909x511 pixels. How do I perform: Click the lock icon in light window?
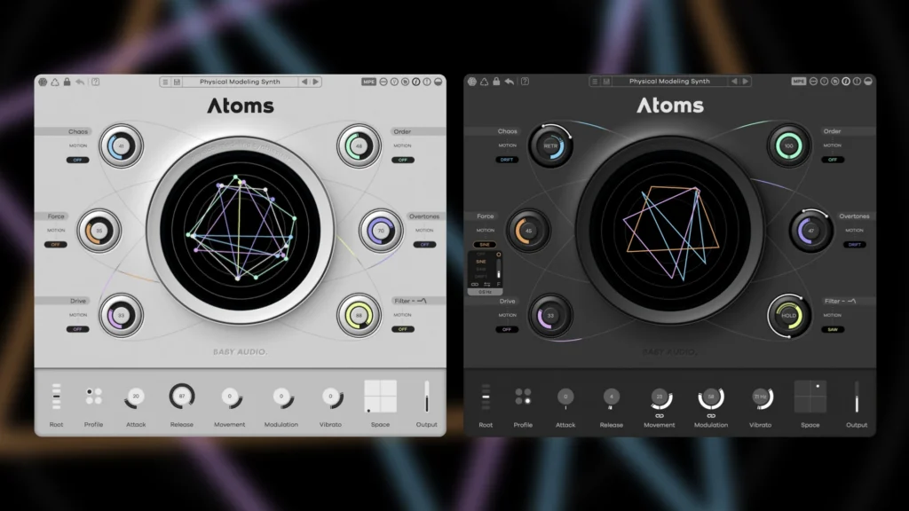(67, 82)
